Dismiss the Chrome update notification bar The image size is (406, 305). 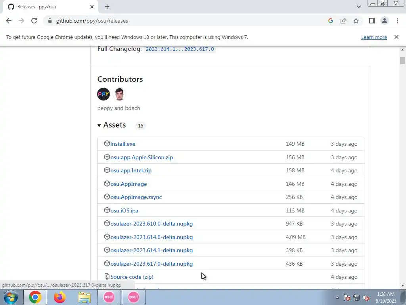[x=396, y=37]
